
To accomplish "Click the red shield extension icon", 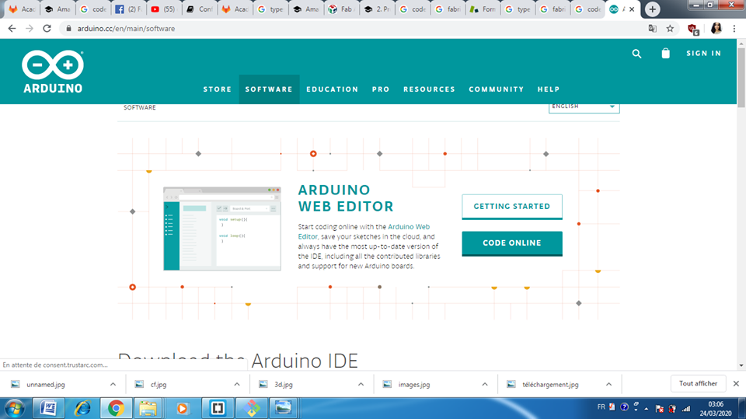I will [x=693, y=30].
